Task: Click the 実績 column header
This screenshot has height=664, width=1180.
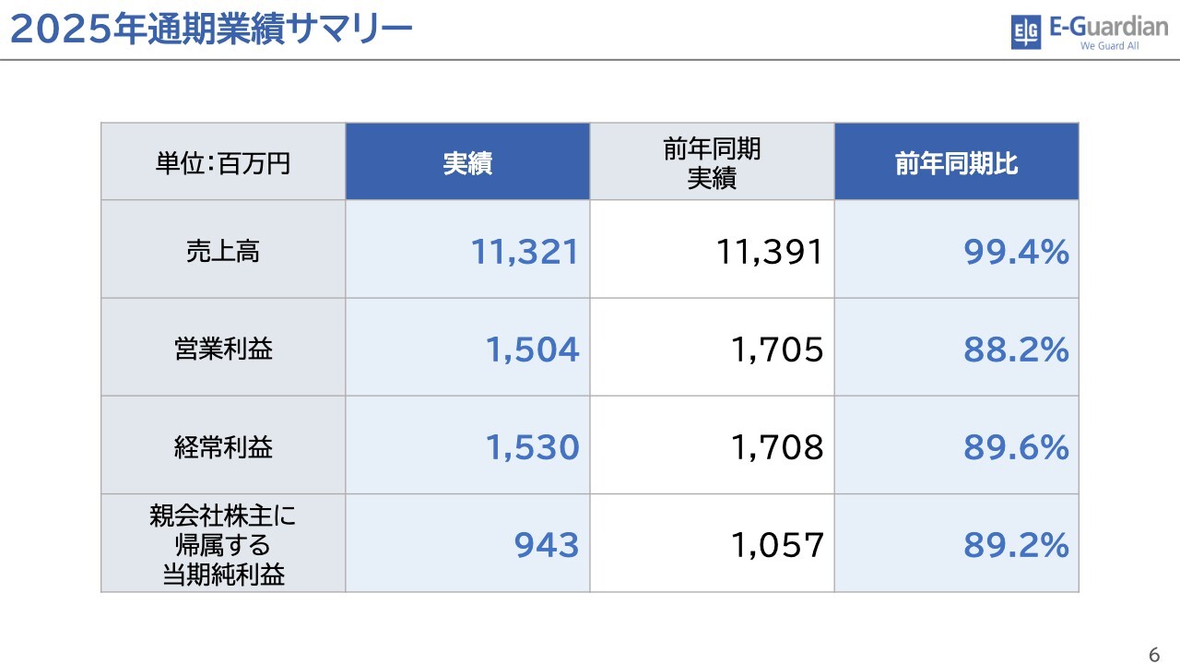Action: click(467, 163)
